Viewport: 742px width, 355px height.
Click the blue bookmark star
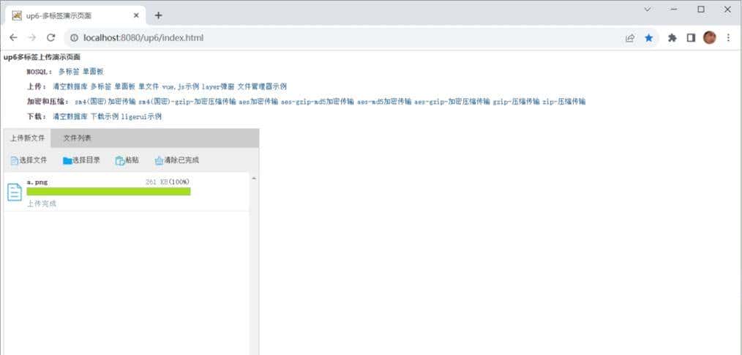[x=649, y=38]
